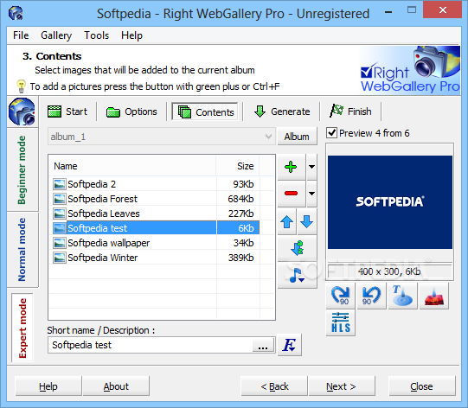Go to the Options step tab
468x408 pixels.
click(131, 112)
